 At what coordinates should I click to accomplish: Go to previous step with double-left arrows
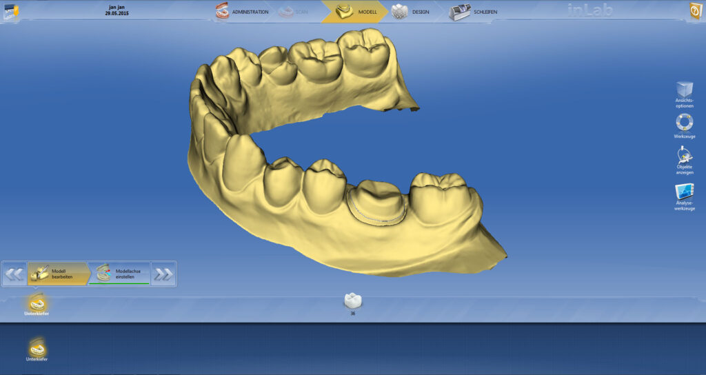[14, 274]
